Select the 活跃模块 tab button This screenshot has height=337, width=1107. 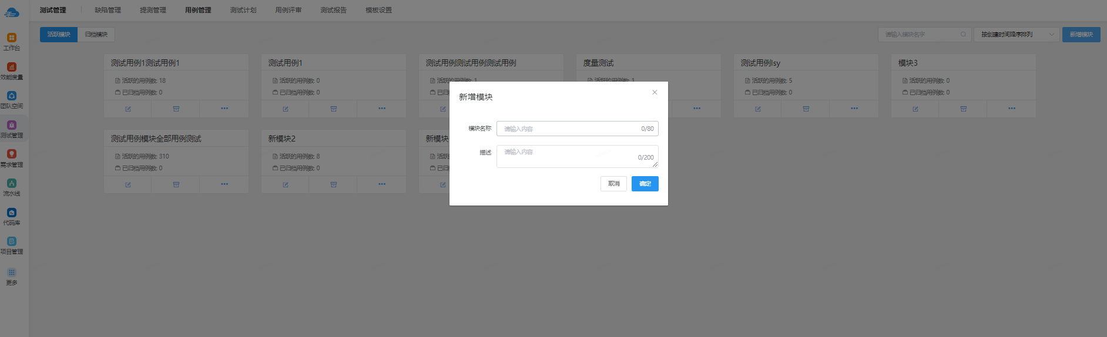coord(59,35)
